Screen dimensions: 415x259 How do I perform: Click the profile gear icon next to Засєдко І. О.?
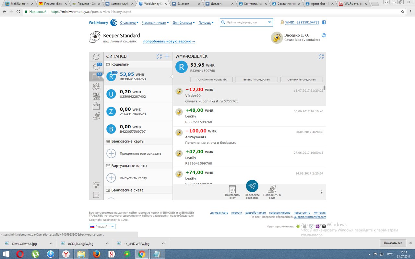(324, 35)
